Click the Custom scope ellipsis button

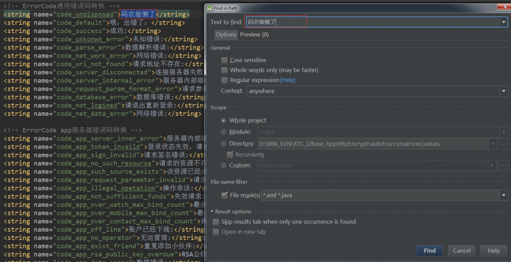(503, 165)
